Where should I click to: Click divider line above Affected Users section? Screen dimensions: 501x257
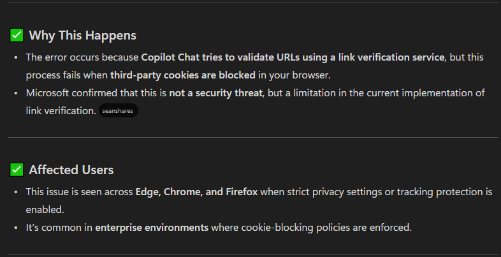click(x=250, y=137)
